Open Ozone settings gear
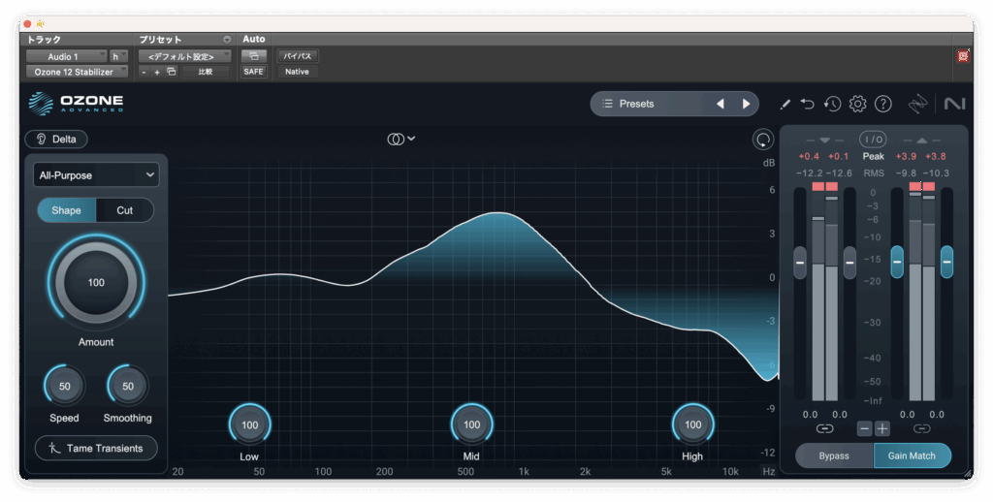 (x=857, y=104)
